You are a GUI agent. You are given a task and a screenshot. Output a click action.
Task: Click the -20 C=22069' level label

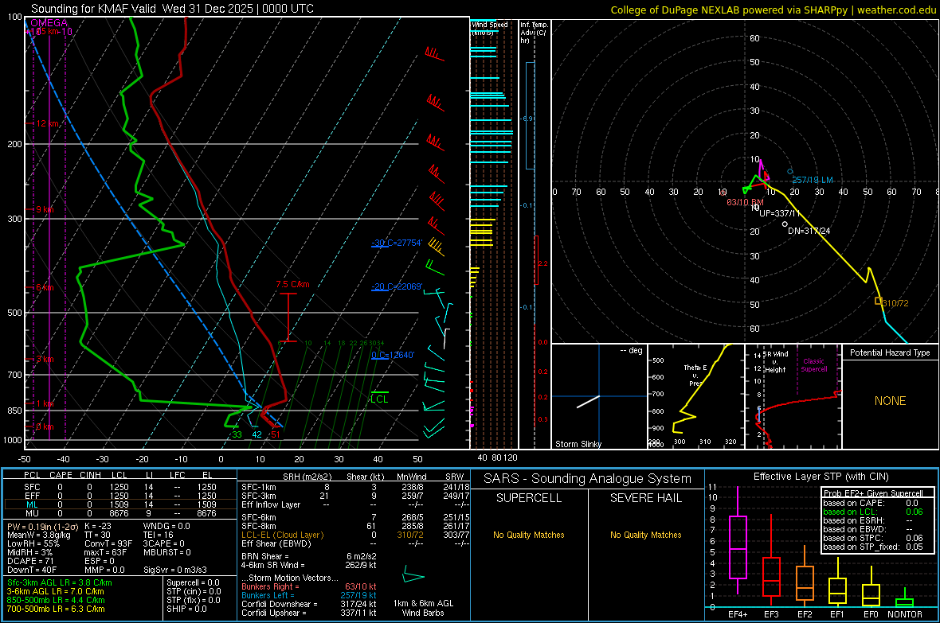tap(397, 286)
